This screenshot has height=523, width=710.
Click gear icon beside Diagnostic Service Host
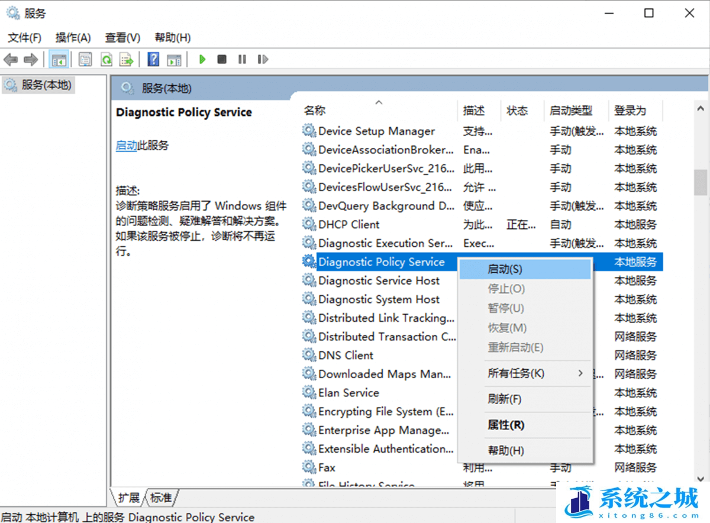[x=309, y=280]
